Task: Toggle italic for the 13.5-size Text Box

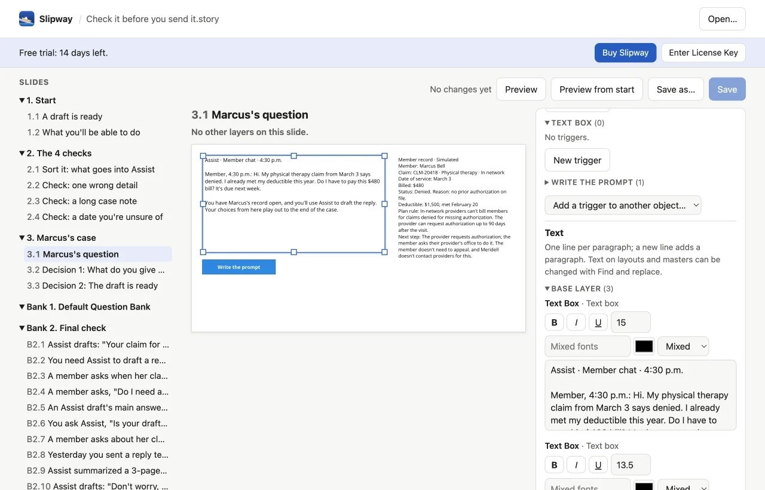Action: tap(576, 464)
